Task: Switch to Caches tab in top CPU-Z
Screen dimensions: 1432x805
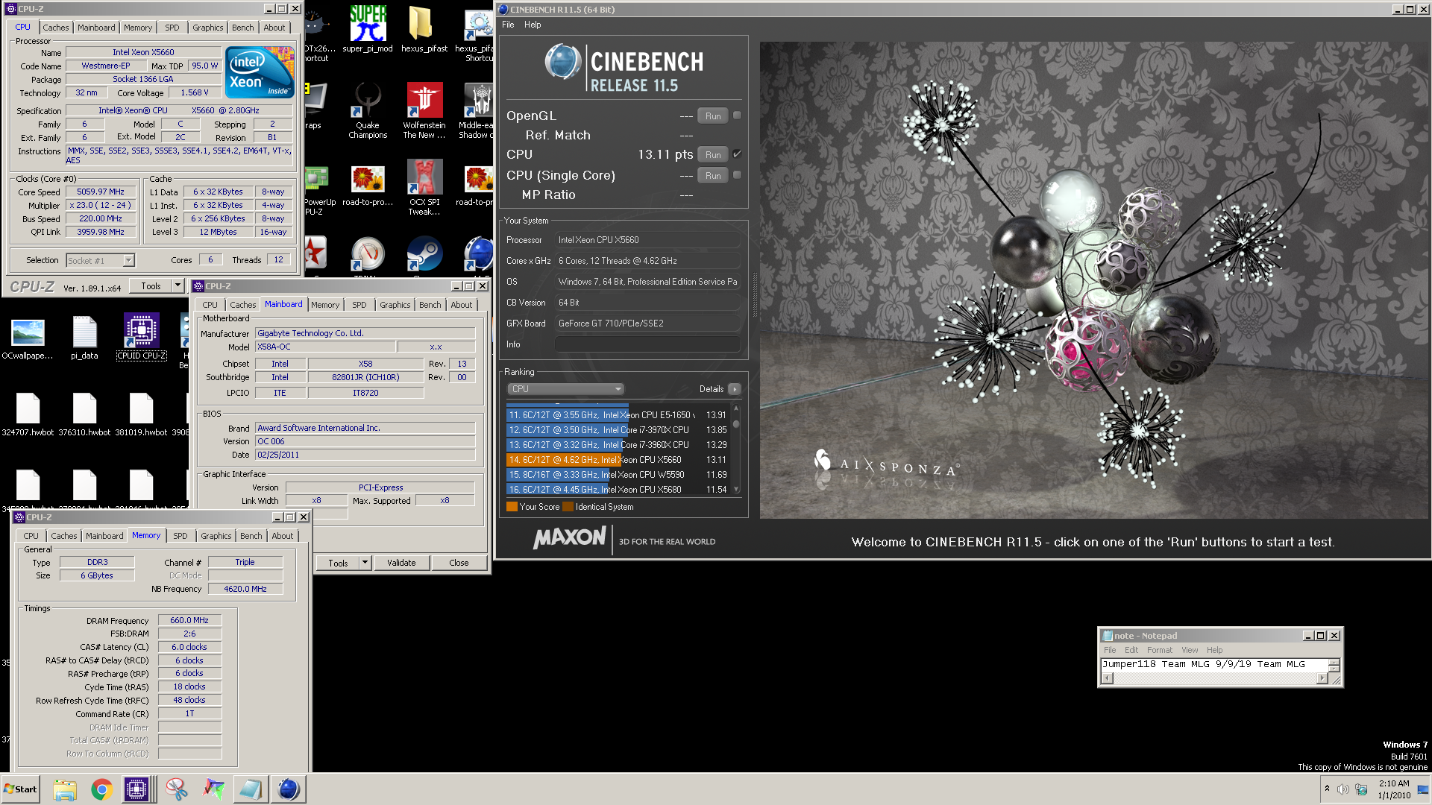Action: pos(55,28)
